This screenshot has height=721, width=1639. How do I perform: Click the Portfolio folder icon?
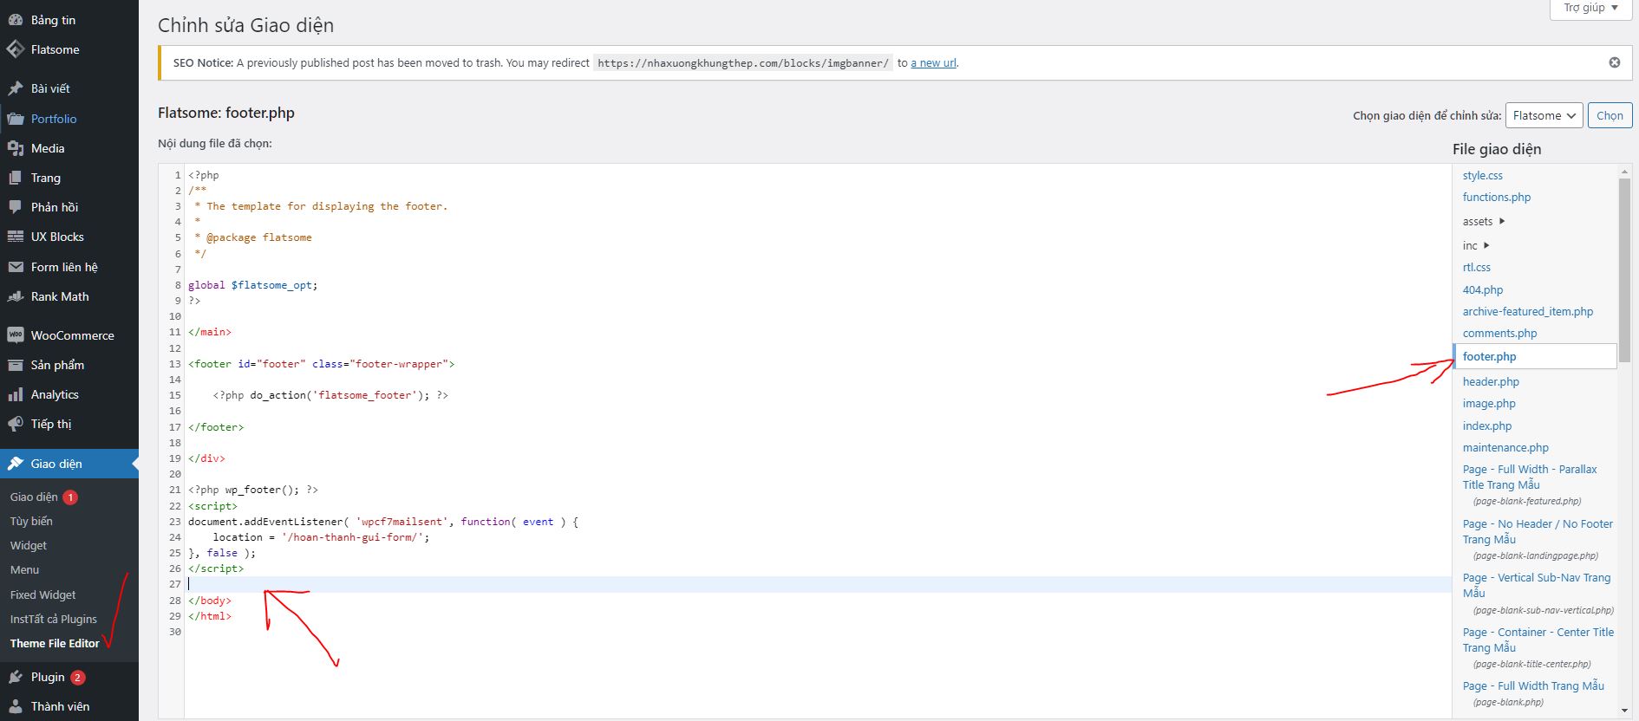click(x=16, y=119)
